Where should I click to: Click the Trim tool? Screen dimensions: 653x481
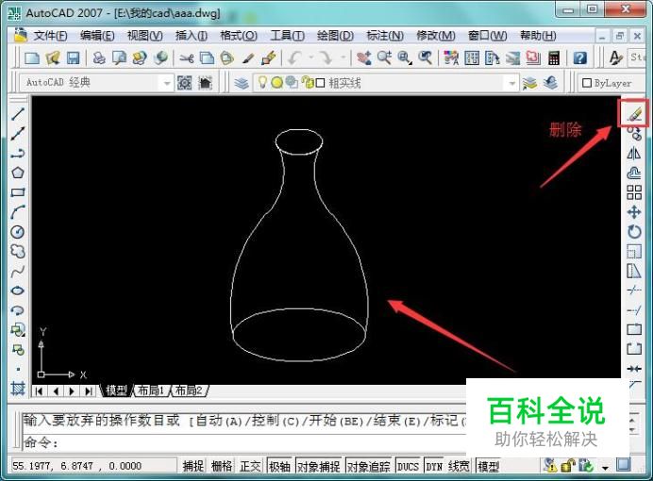pyautogui.click(x=634, y=290)
